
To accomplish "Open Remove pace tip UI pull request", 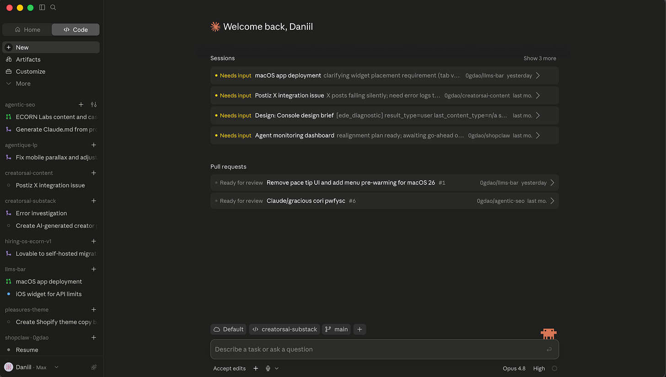I will [385, 183].
